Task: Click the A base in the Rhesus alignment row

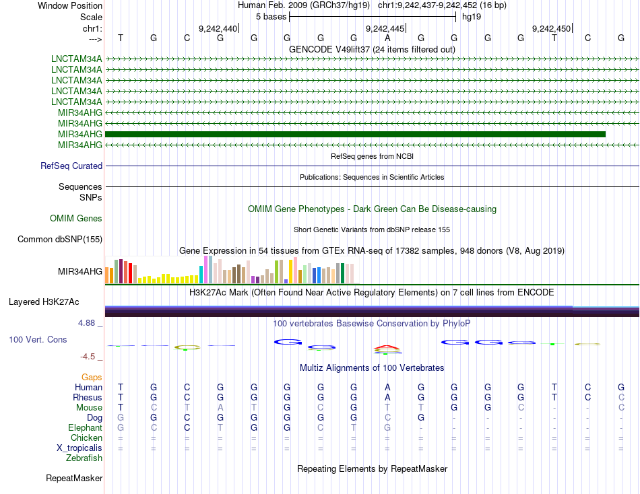Action: click(x=387, y=397)
